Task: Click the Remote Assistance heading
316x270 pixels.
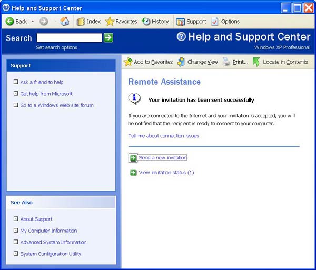Action: click(x=164, y=82)
